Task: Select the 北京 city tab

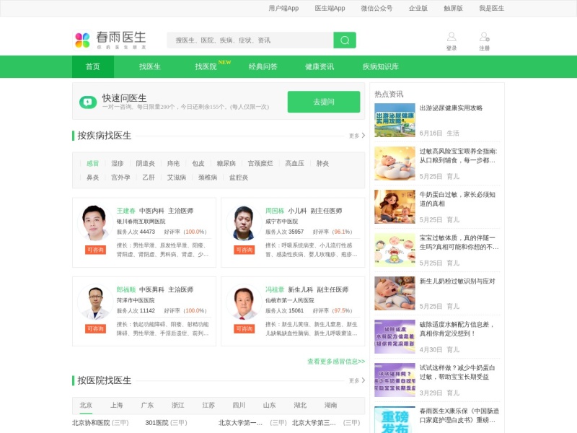Action: [x=86, y=405]
